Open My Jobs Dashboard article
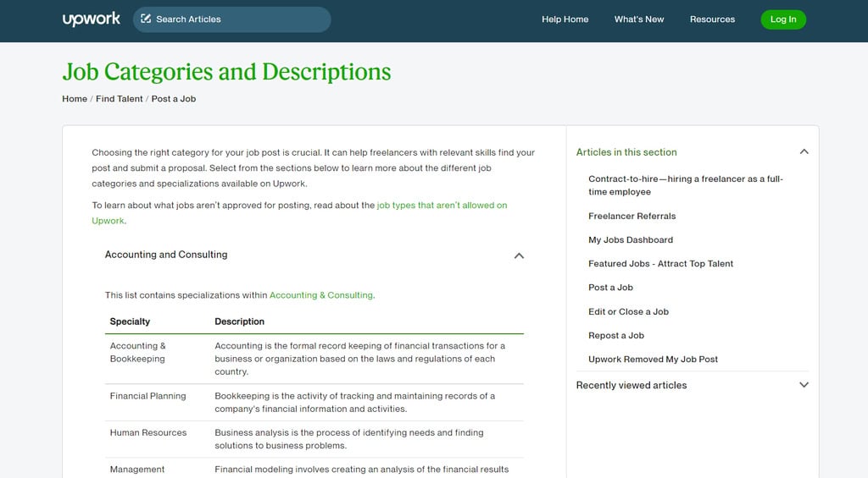The image size is (868, 478). [631, 240]
